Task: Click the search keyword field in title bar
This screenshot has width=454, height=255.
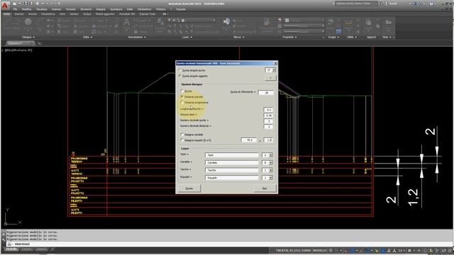Action: point(356,4)
